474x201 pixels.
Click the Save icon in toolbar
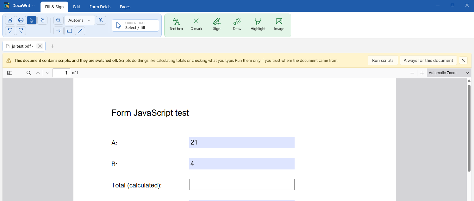click(x=10, y=20)
